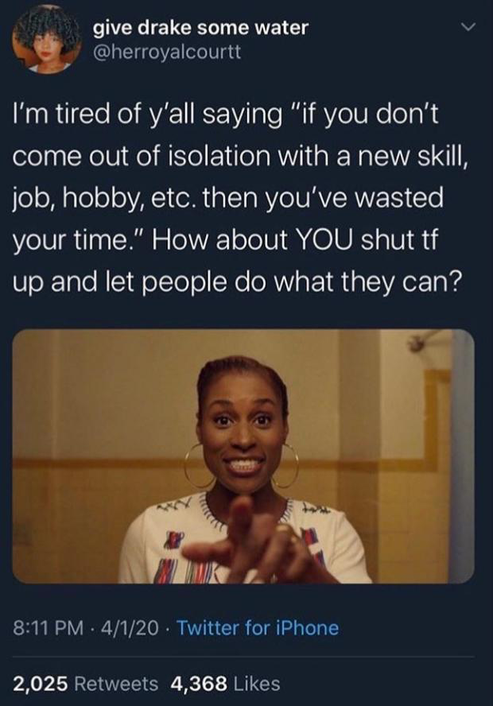Click the tweet line ending what they can?
Viewport: 493px width, 706px height.
(237, 282)
